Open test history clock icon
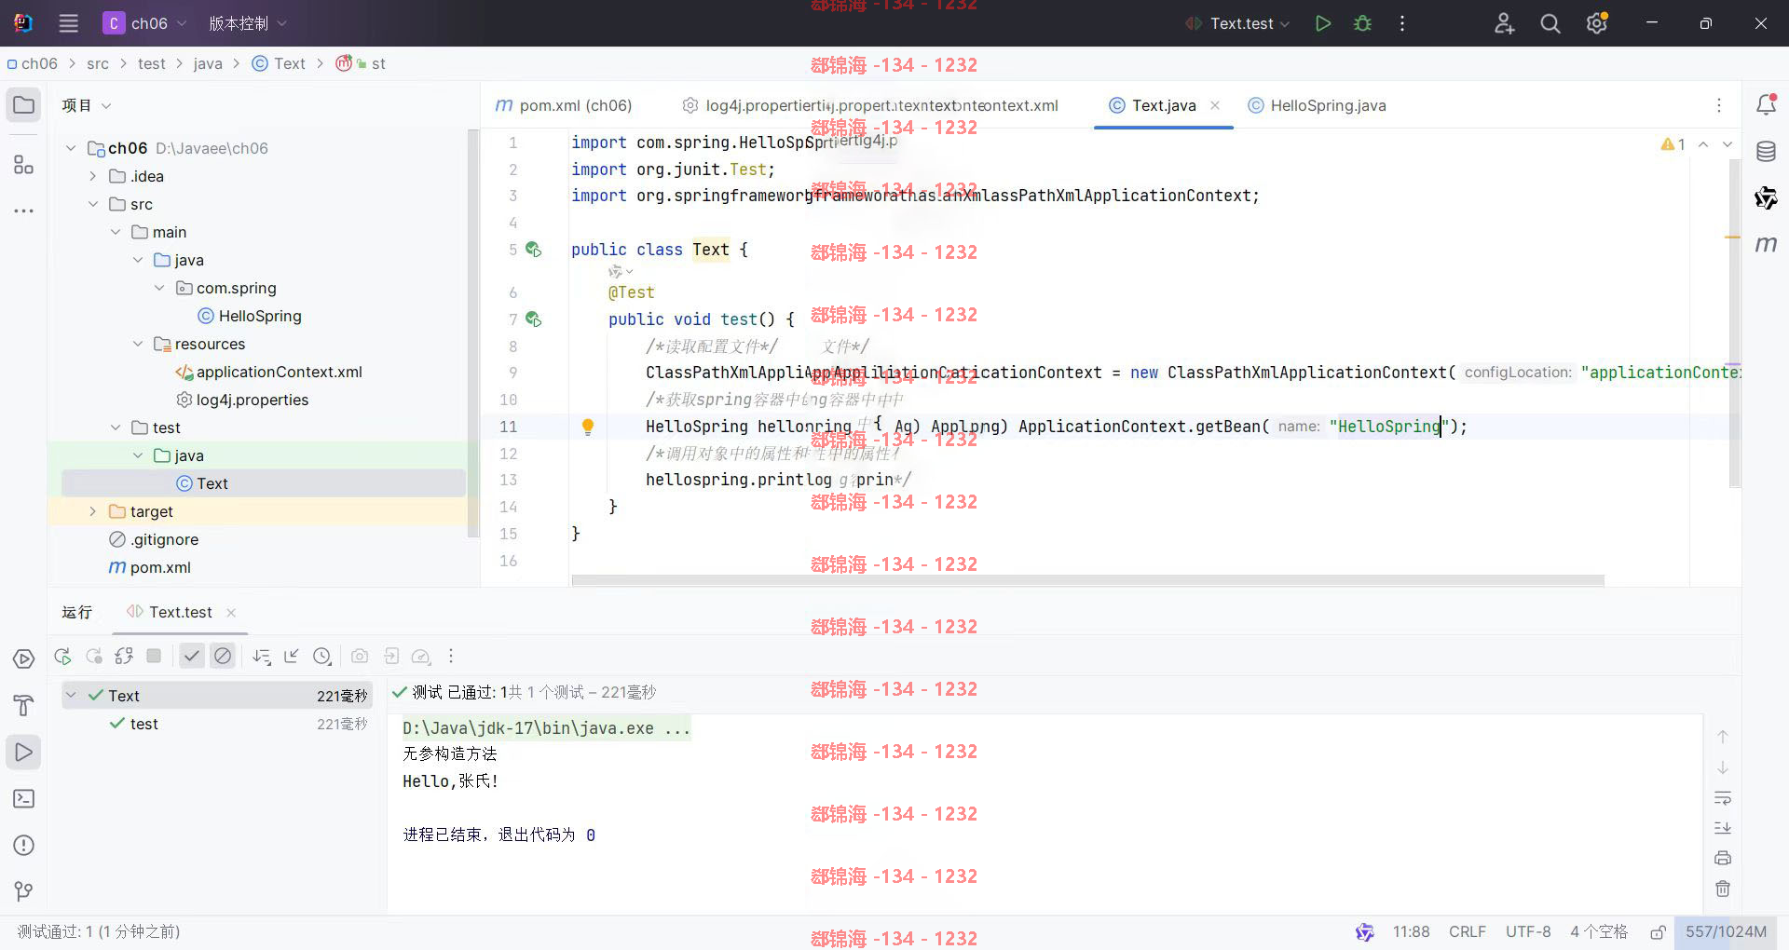This screenshot has width=1789, height=950. click(322, 657)
